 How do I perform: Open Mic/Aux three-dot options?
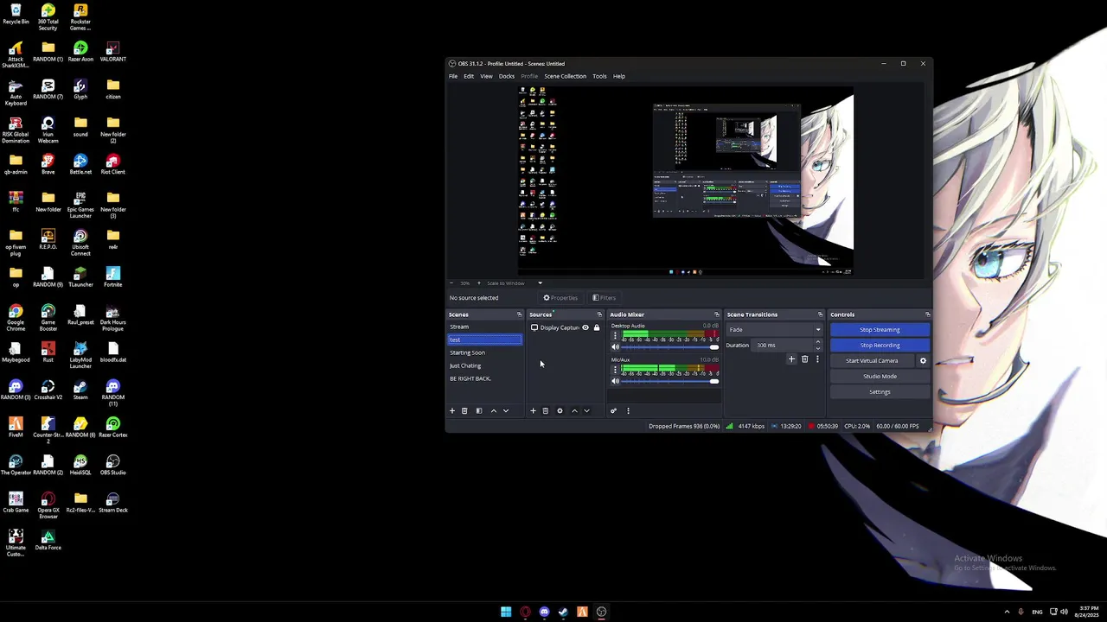615,370
